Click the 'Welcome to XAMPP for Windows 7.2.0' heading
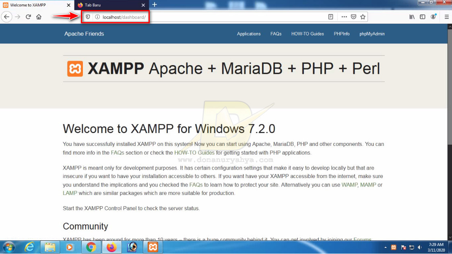The width and height of the screenshot is (452, 254). click(x=169, y=129)
